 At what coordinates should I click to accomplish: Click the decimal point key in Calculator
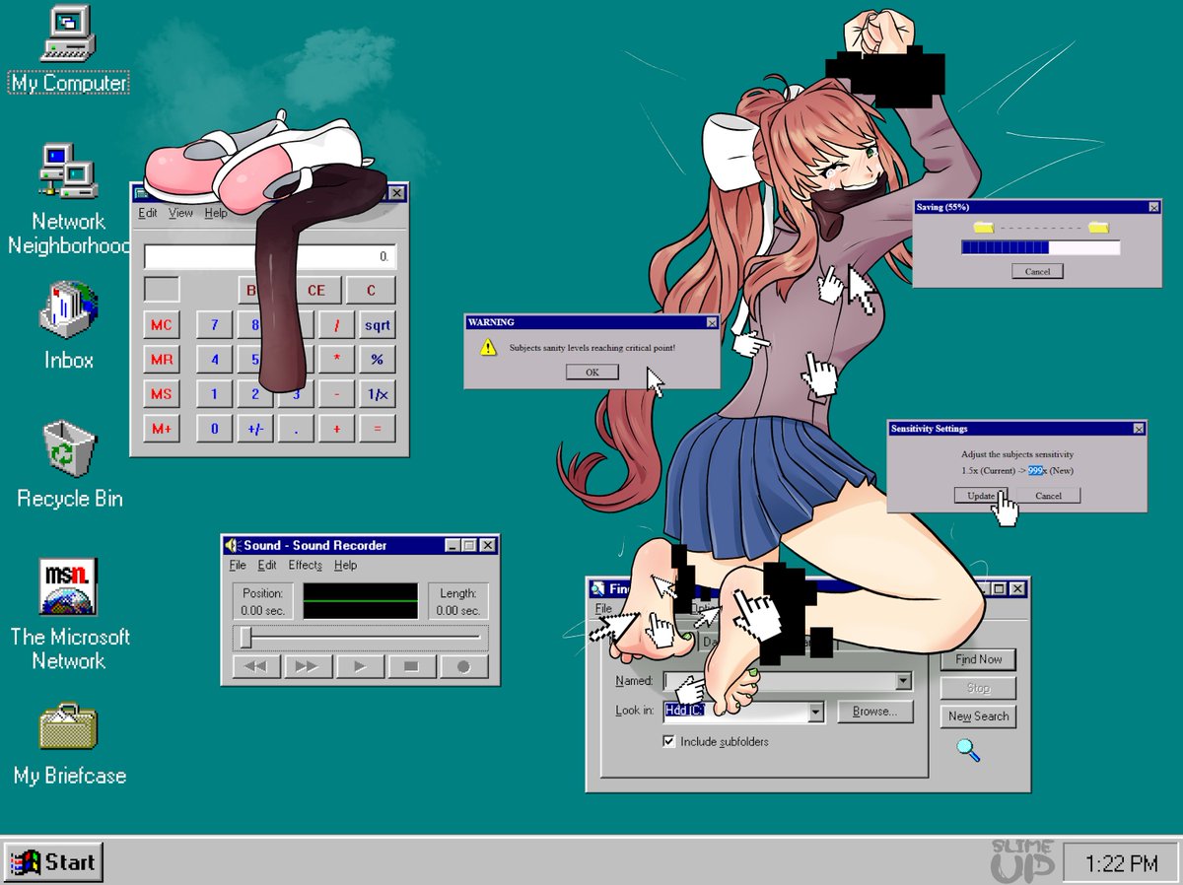(x=296, y=429)
